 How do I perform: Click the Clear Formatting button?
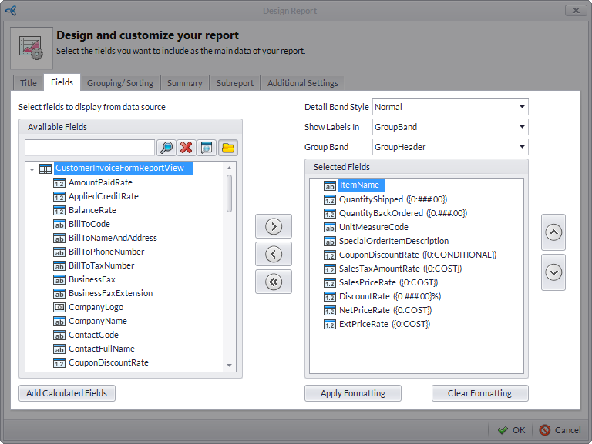(479, 393)
